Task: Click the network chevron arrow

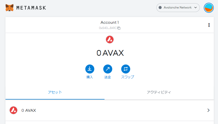Action: (196, 7)
